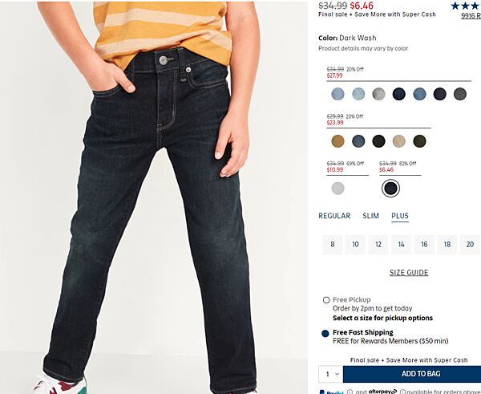The height and width of the screenshot is (394, 481).
Task: Open the quantity dropdown showing 1
Action: pos(330,374)
